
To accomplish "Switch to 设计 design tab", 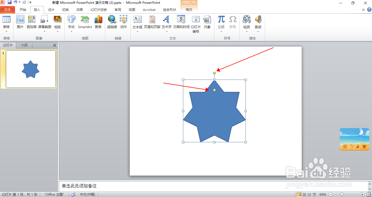I will [x=51, y=10].
